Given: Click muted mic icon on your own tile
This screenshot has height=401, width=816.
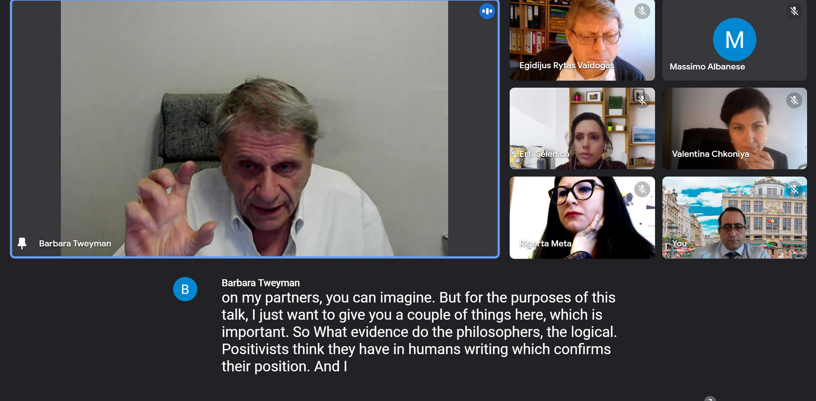Looking at the screenshot, I should pos(794,189).
